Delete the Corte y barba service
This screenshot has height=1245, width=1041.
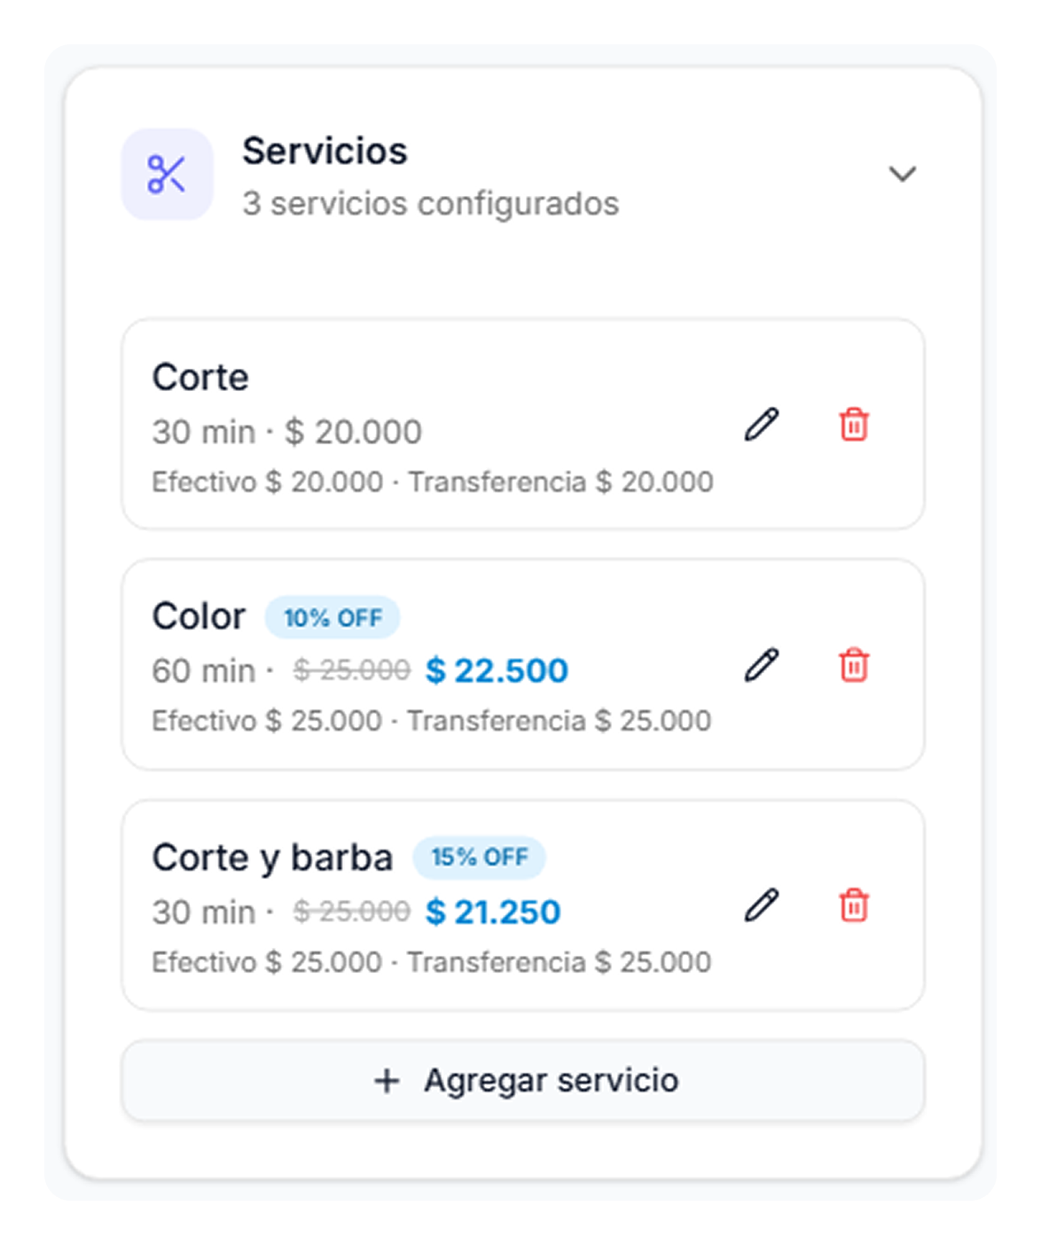854,905
